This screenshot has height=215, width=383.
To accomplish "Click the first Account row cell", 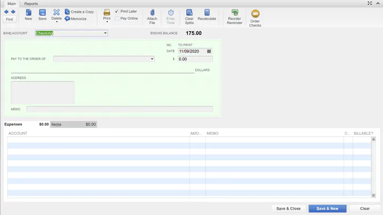I will [98, 140].
